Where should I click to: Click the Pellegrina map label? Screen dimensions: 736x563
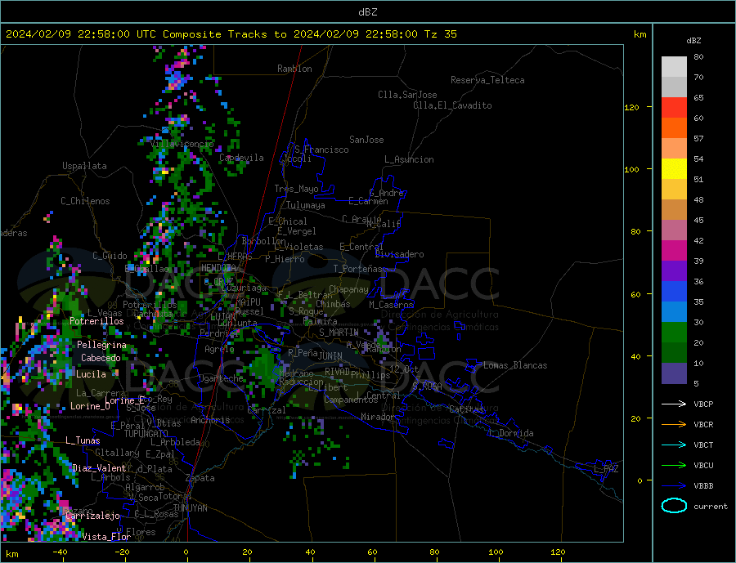tap(102, 345)
